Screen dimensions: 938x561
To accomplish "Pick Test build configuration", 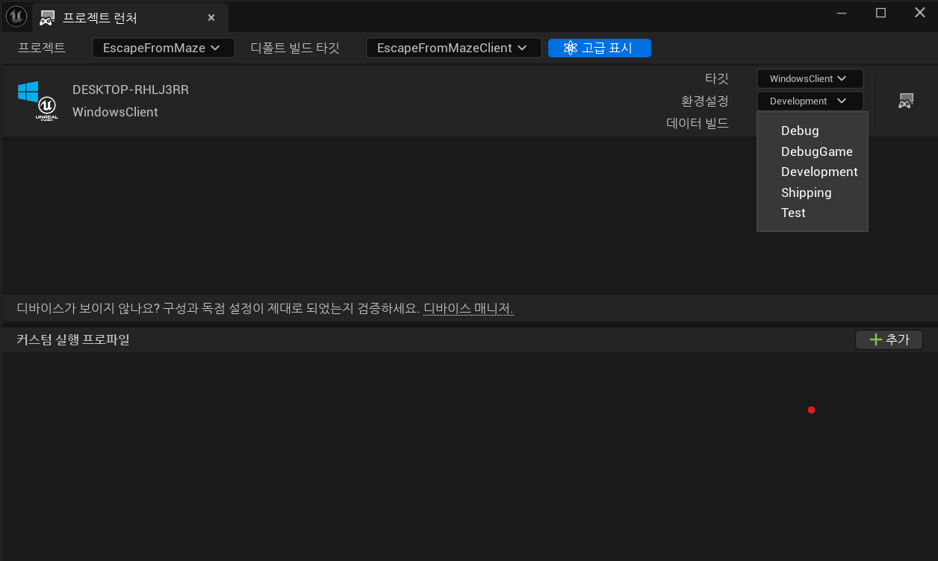I will tap(813, 213).
